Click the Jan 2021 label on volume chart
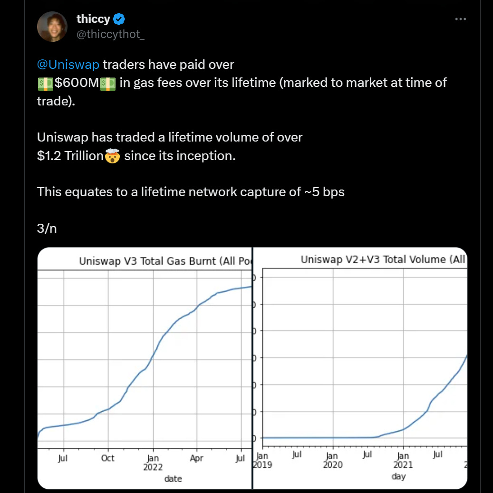 point(403,460)
